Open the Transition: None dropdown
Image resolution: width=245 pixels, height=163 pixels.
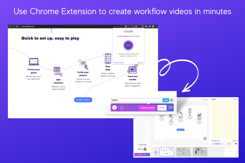click(219, 141)
